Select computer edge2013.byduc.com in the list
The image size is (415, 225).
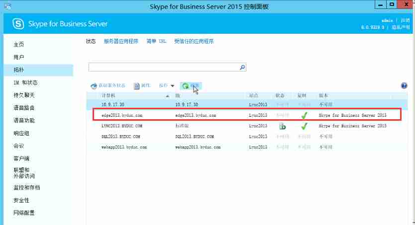(122, 115)
